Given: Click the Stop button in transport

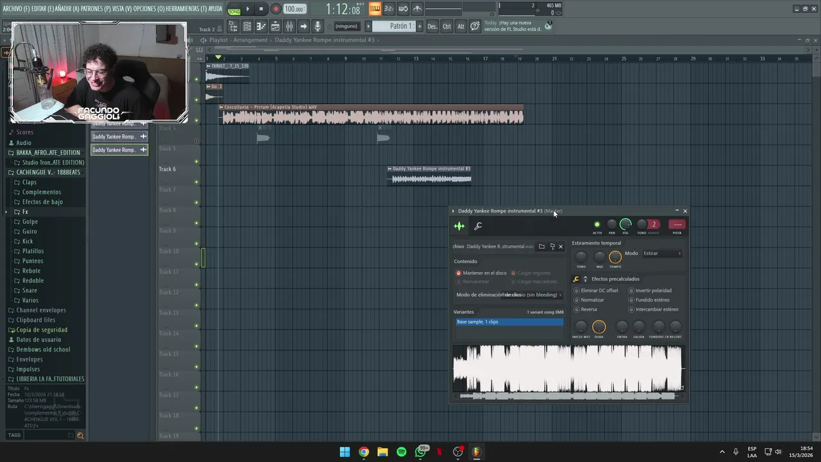Looking at the screenshot, I should click(261, 9).
